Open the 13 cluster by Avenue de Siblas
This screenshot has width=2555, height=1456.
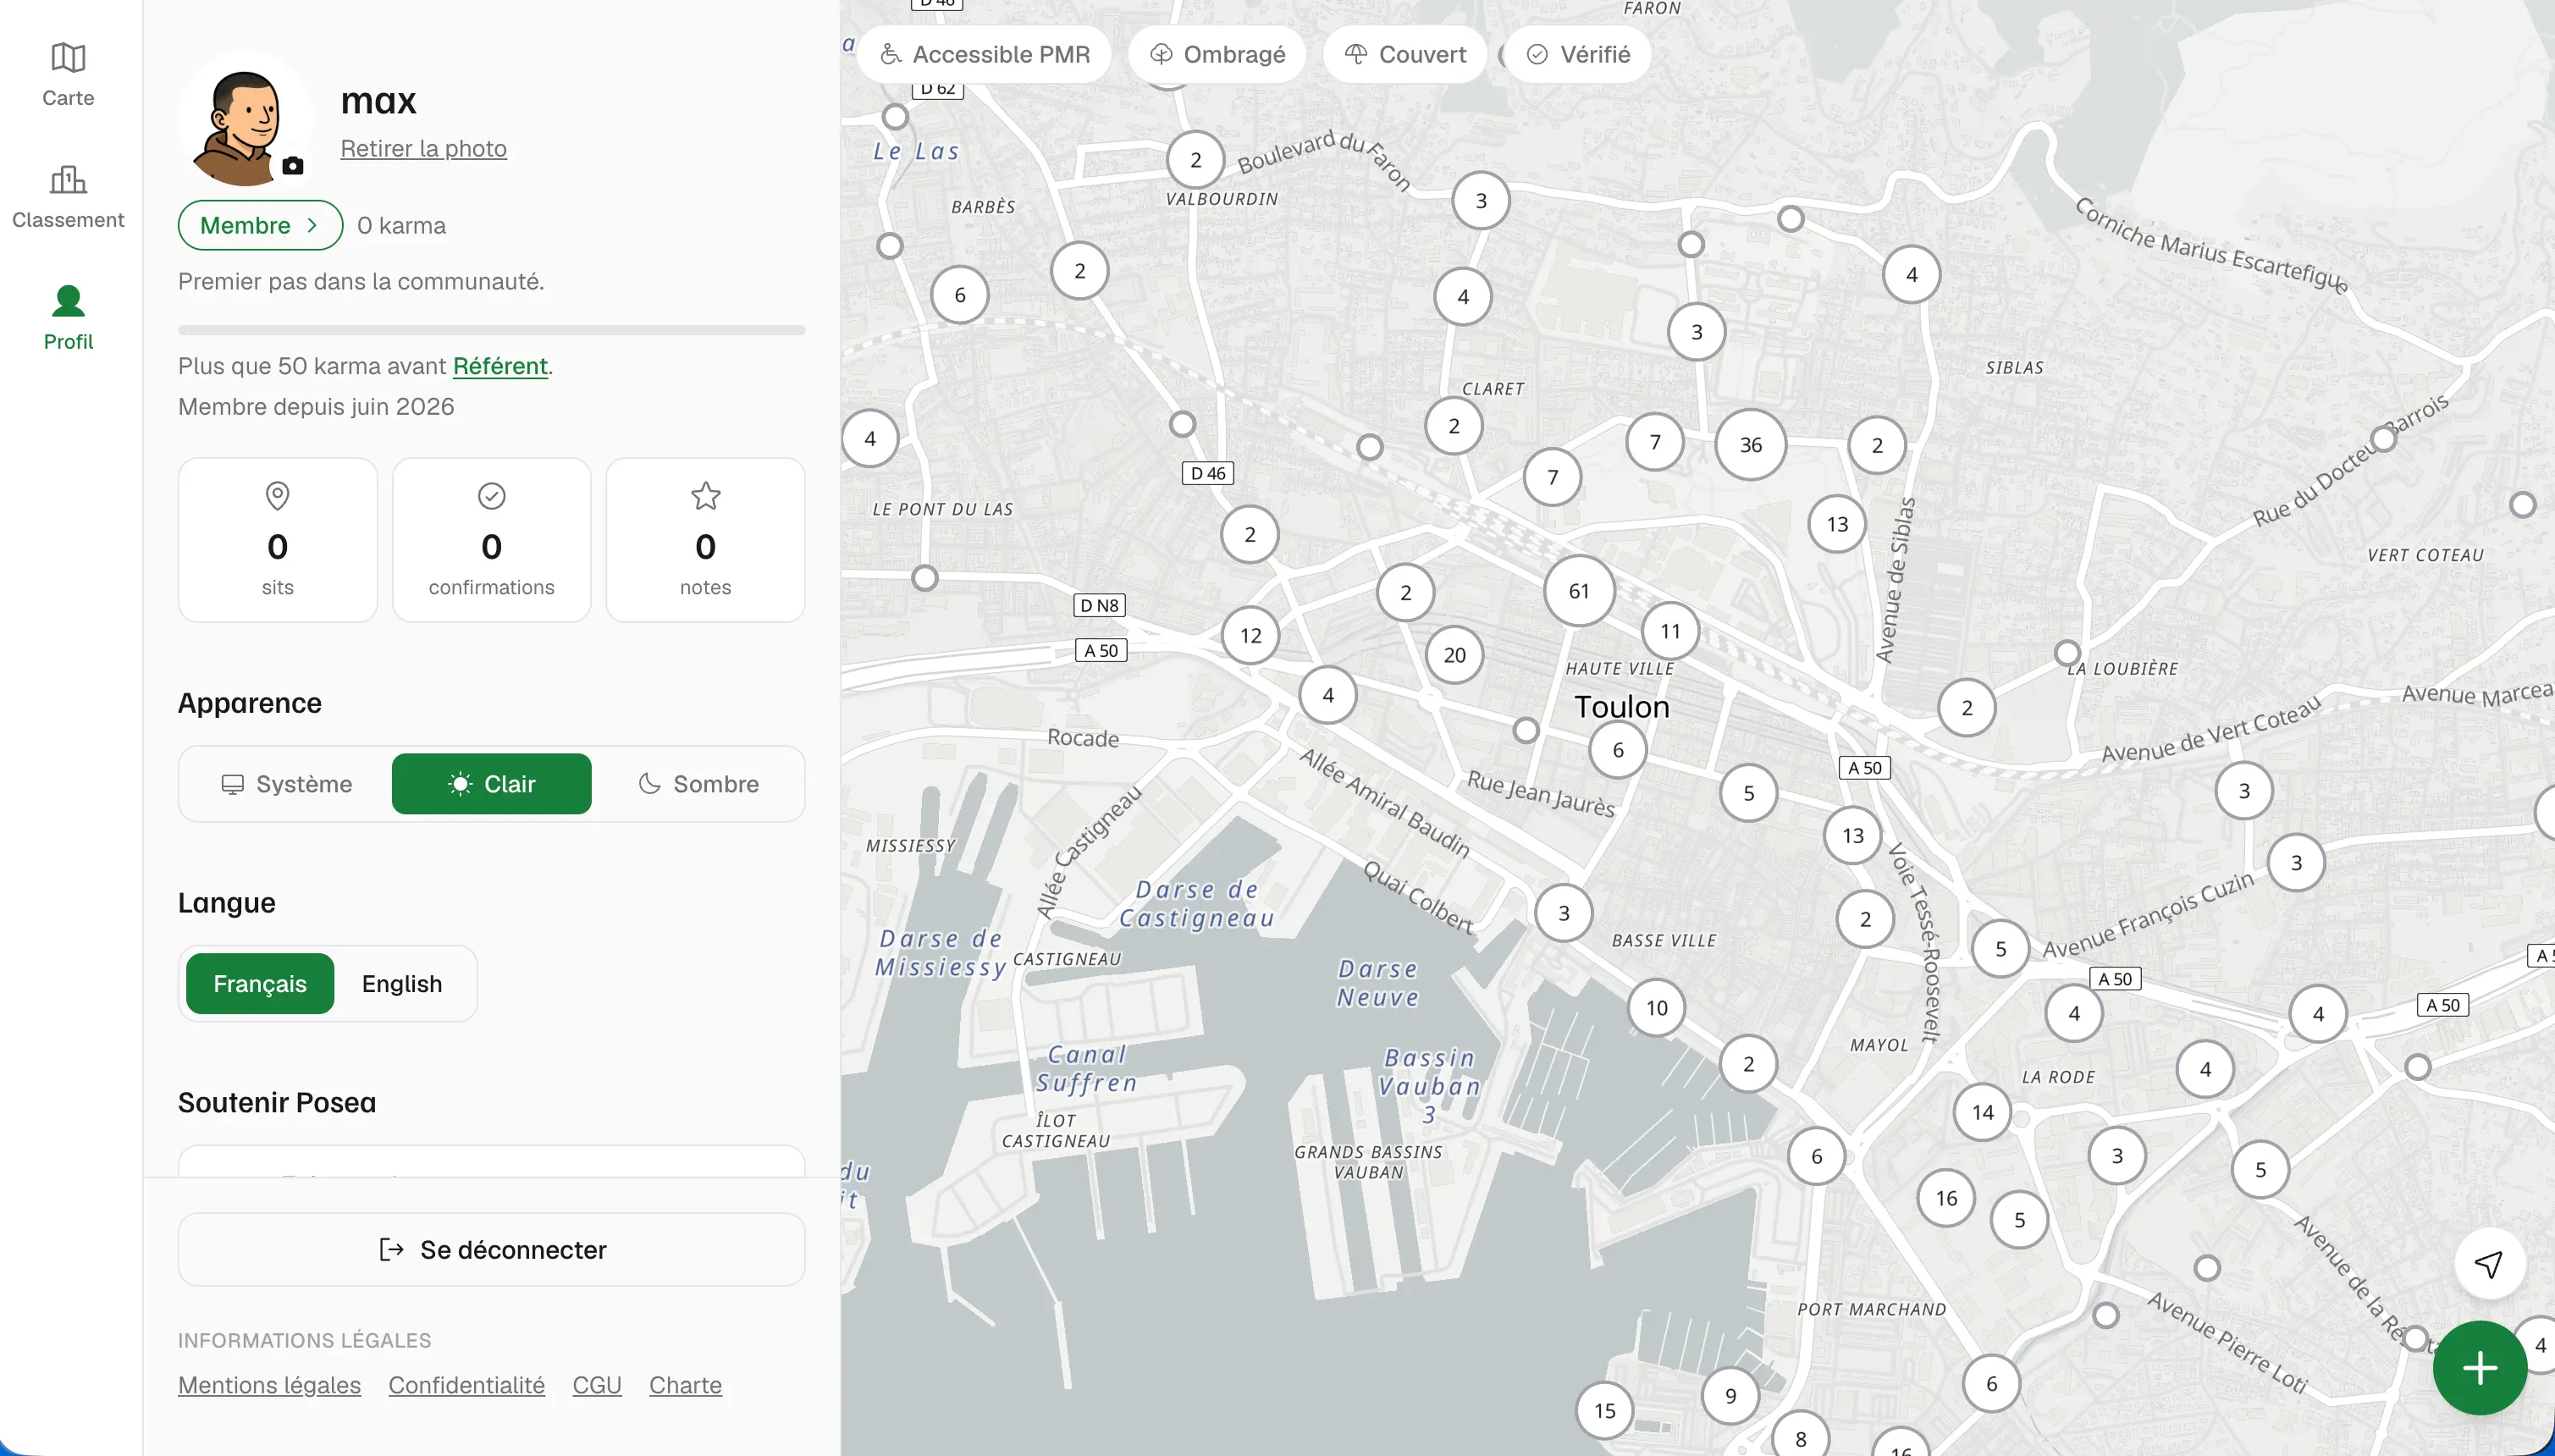coord(1837,524)
